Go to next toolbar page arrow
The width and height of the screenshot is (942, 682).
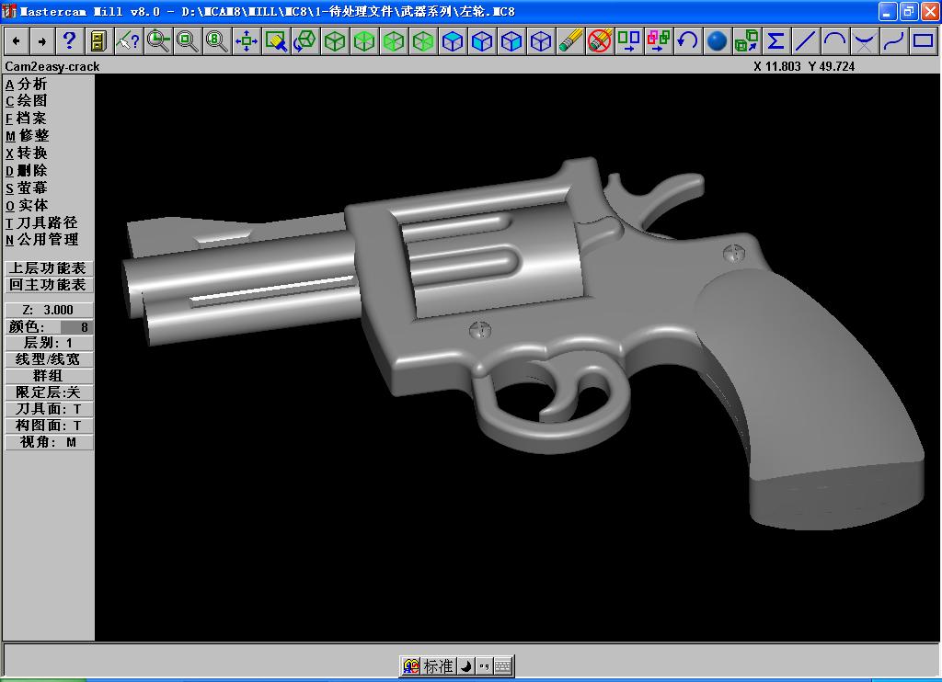pyautogui.click(x=42, y=41)
